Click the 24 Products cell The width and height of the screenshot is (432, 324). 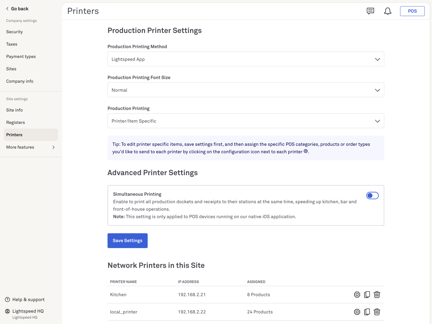pyautogui.click(x=260, y=312)
